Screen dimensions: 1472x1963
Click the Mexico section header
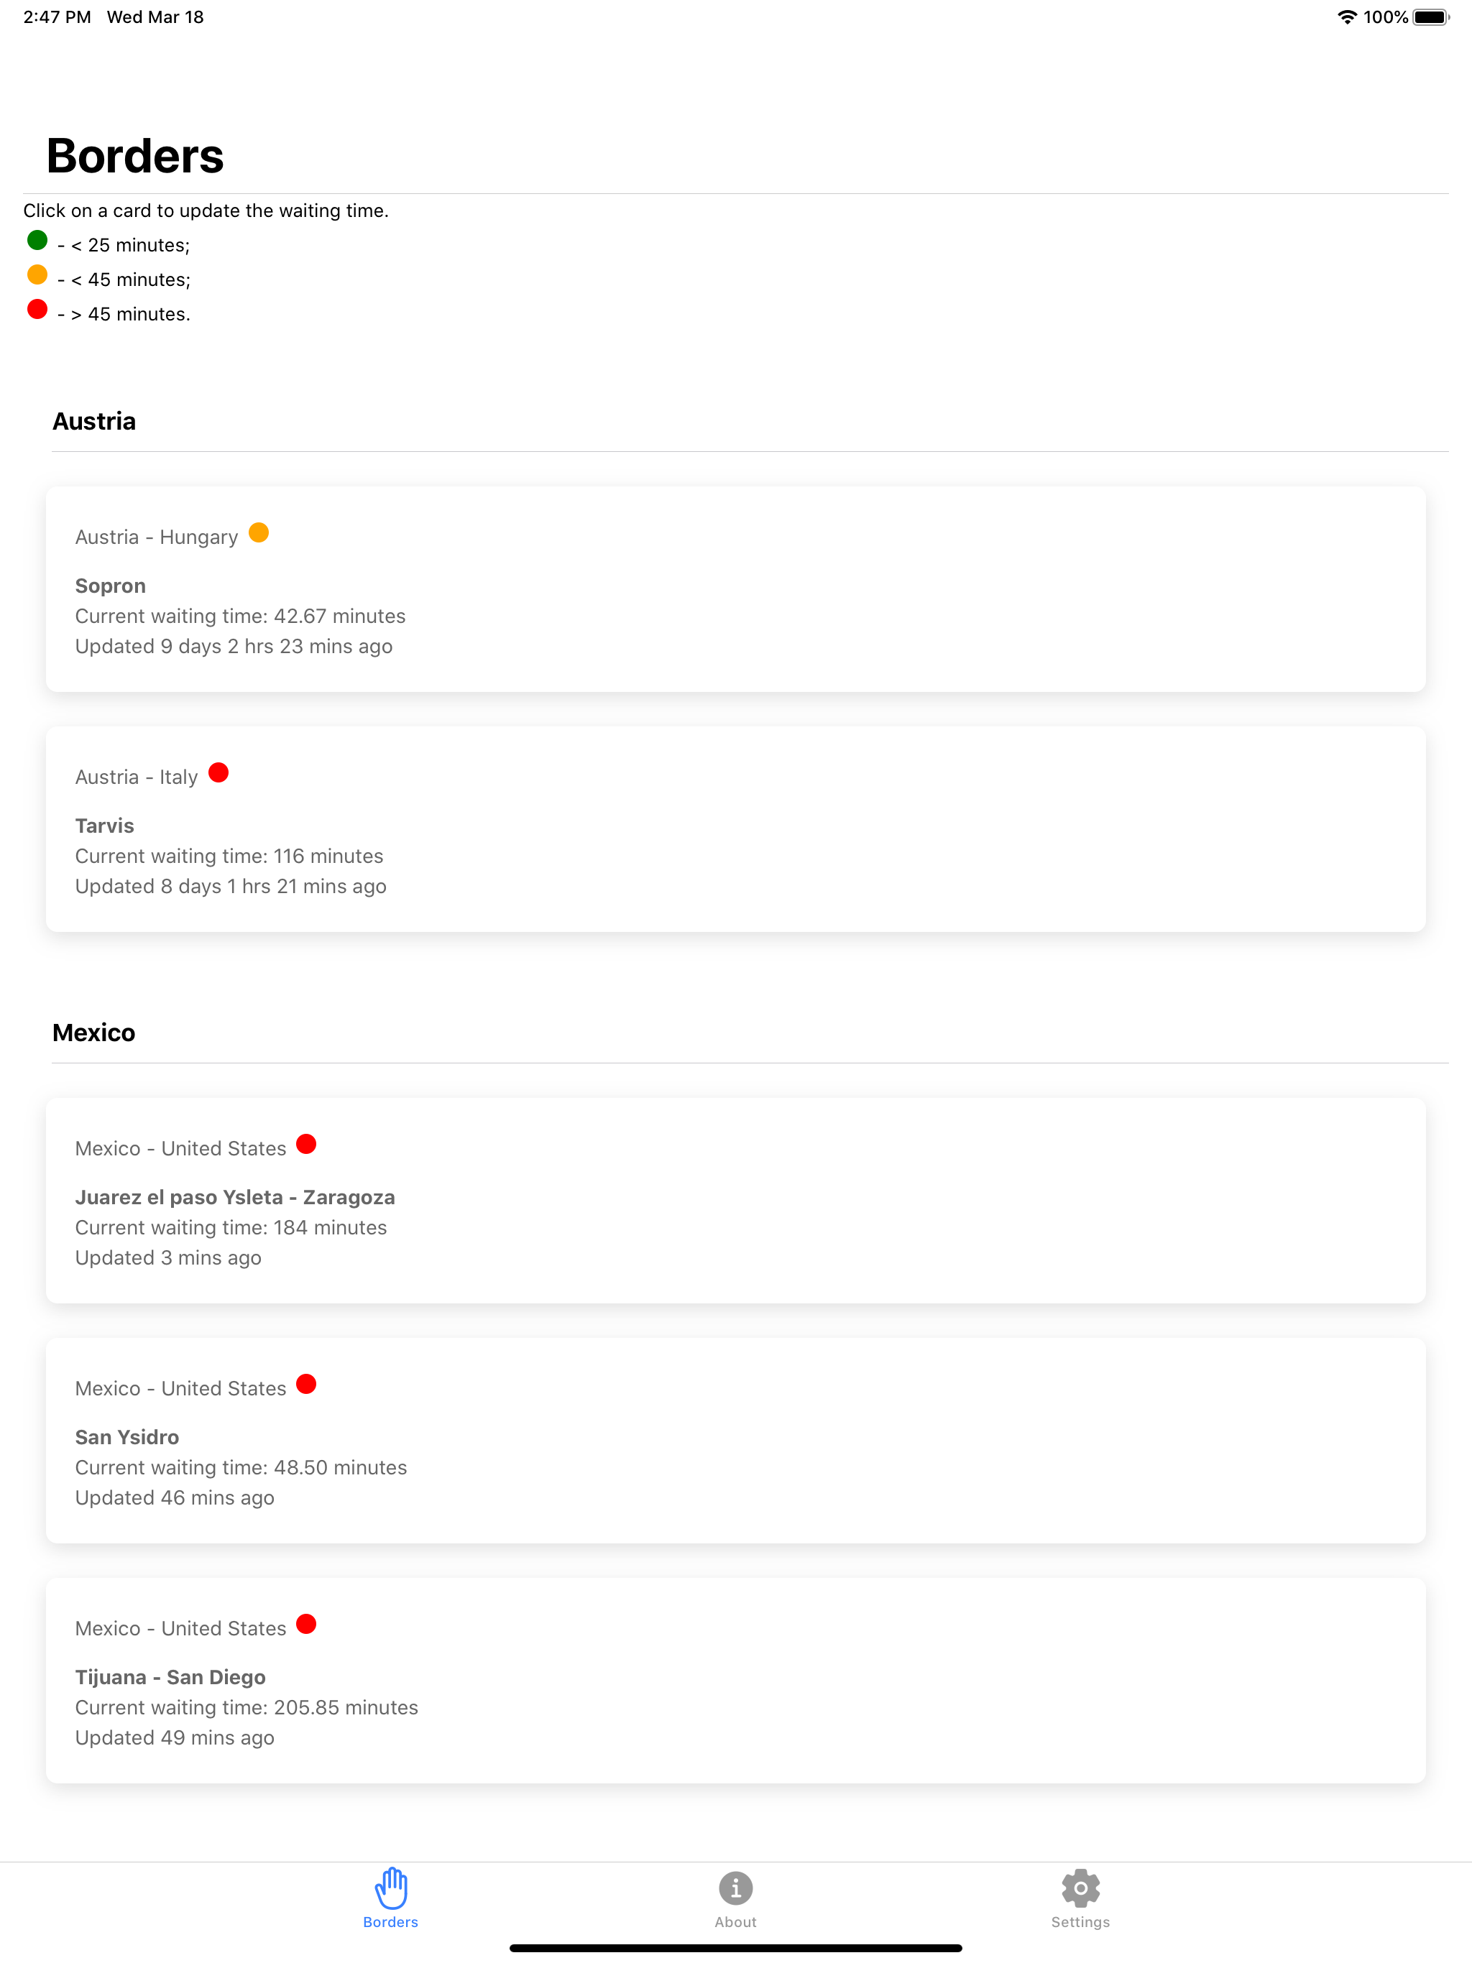tap(94, 1033)
